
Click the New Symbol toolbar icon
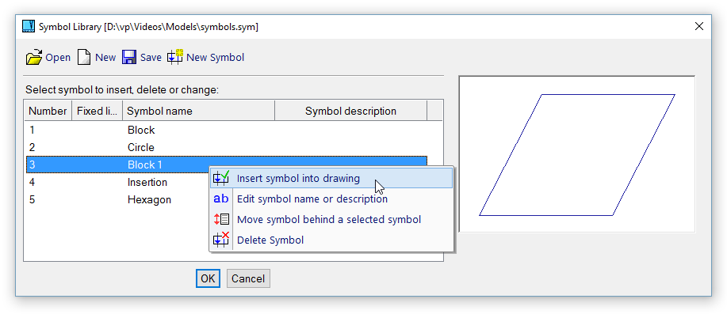[175, 57]
